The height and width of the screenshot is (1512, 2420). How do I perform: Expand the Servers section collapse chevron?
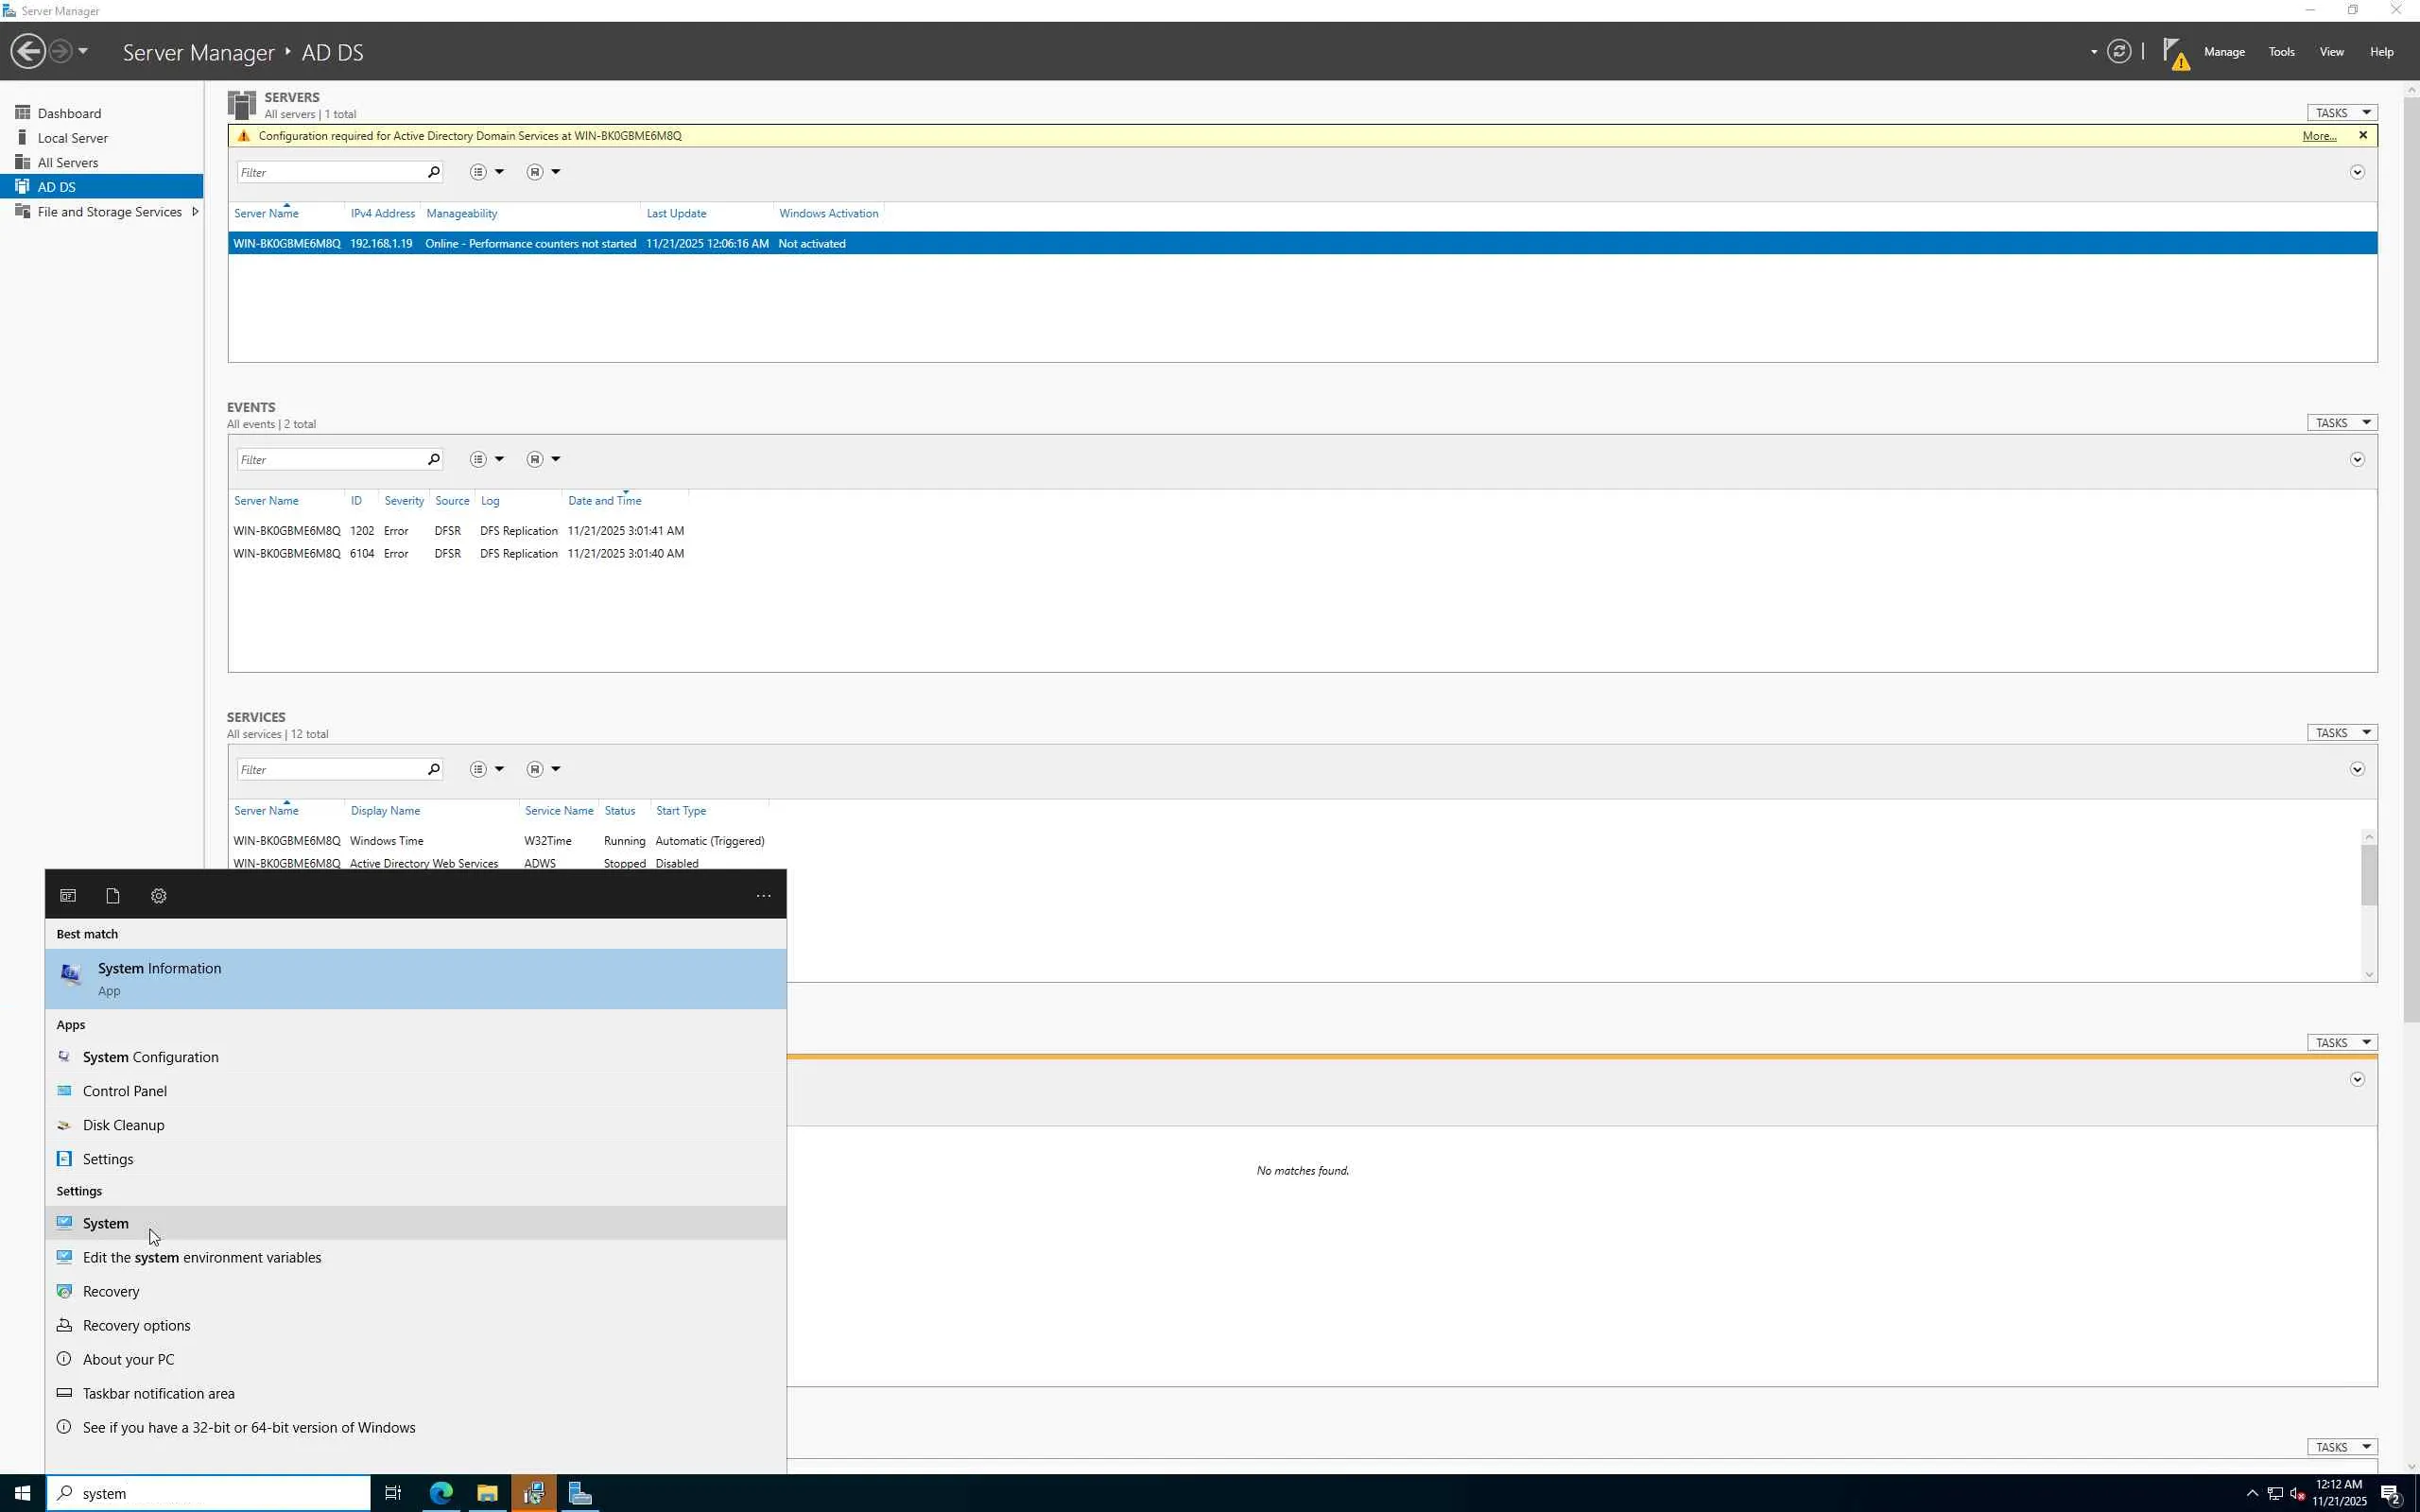pos(2357,172)
